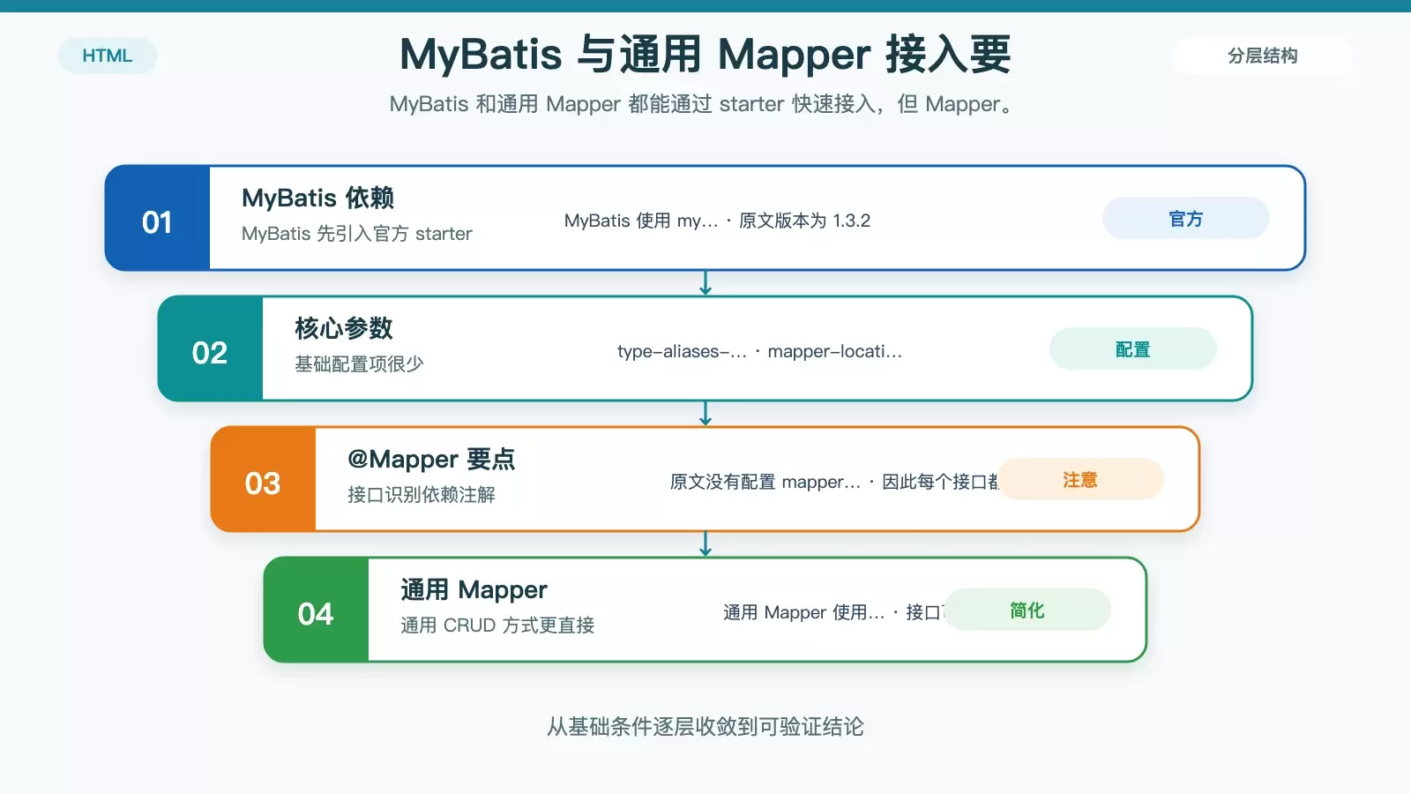Select the card heading "通用 Mapper"
The width and height of the screenshot is (1411, 794).
[474, 589]
